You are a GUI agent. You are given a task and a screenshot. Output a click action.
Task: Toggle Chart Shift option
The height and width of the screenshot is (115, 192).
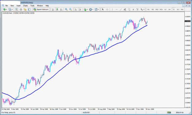80,9
